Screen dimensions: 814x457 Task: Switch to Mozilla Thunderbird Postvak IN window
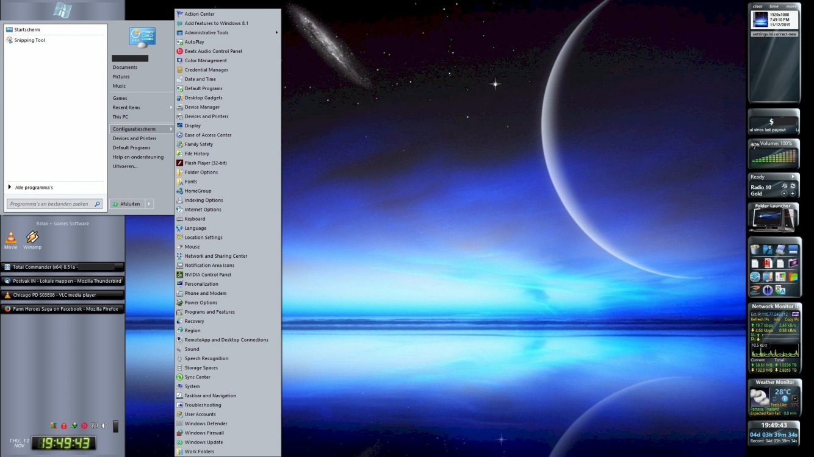[x=62, y=281]
